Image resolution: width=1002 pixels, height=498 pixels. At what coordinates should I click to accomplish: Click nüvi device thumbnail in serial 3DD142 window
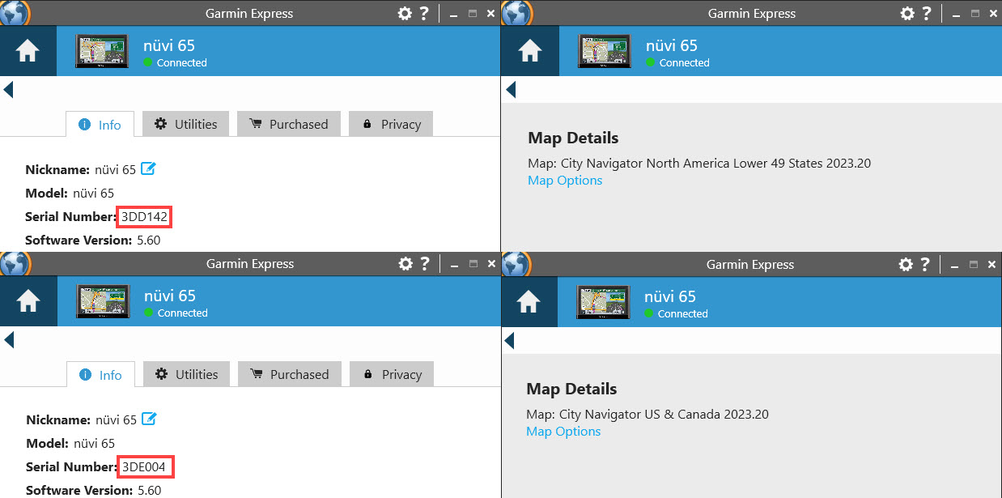tap(102, 51)
